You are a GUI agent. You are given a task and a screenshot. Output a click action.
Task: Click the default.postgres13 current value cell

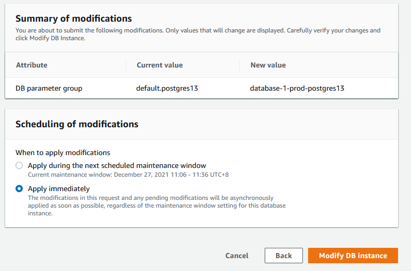167,88
